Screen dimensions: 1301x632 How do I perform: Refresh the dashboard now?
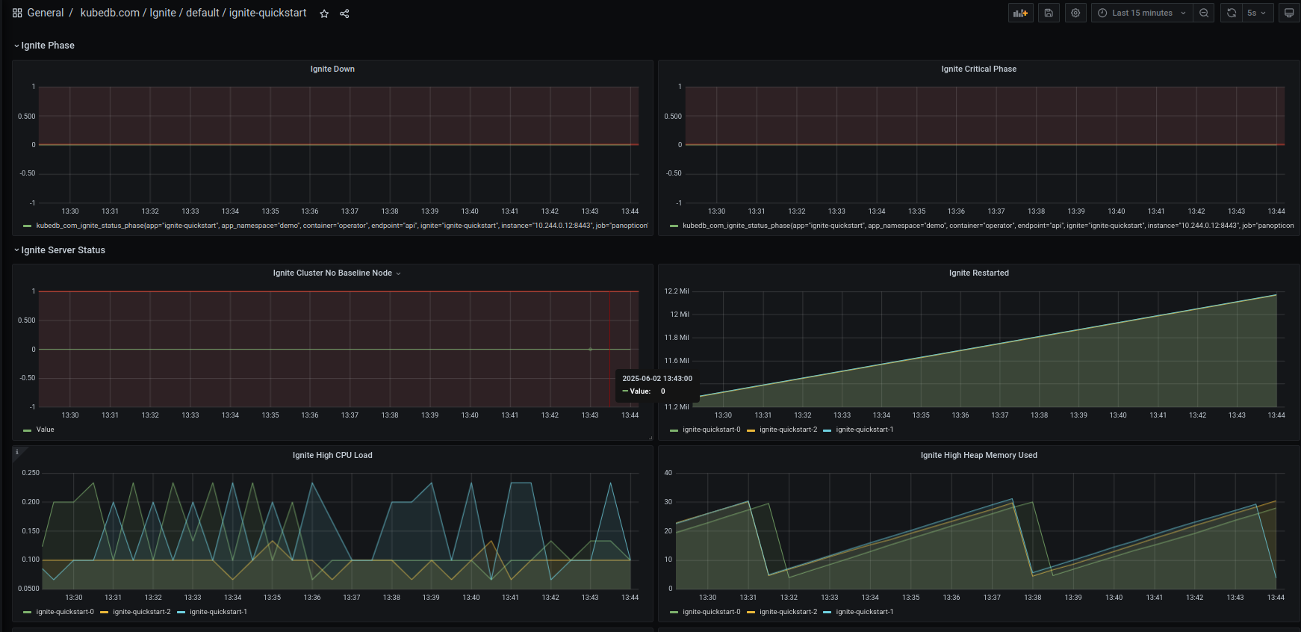coord(1232,13)
